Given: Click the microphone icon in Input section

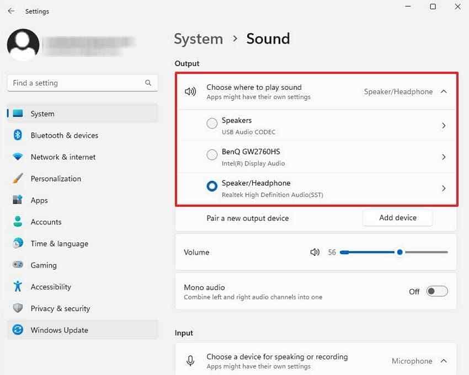Looking at the screenshot, I should (x=190, y=361).
